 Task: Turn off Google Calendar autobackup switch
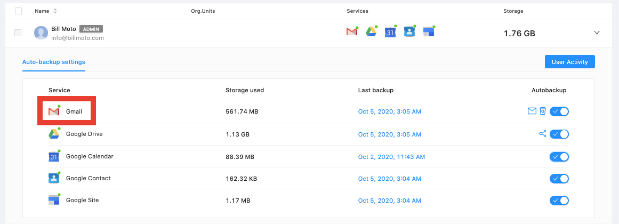(x=559, y=157)
